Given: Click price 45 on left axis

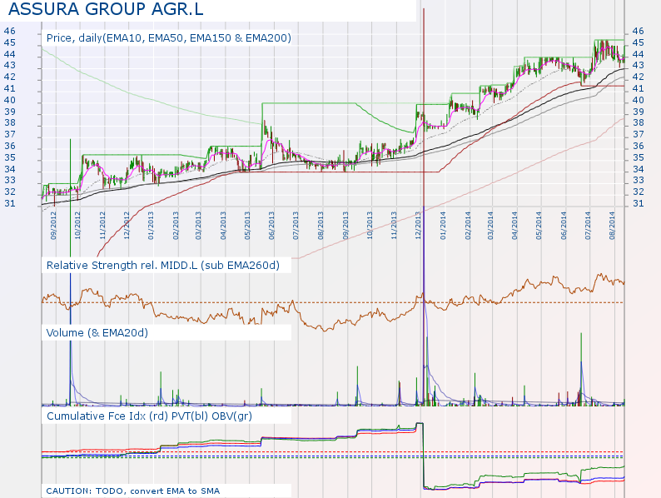Looking at the screenshot, I should tap(10, 42).
